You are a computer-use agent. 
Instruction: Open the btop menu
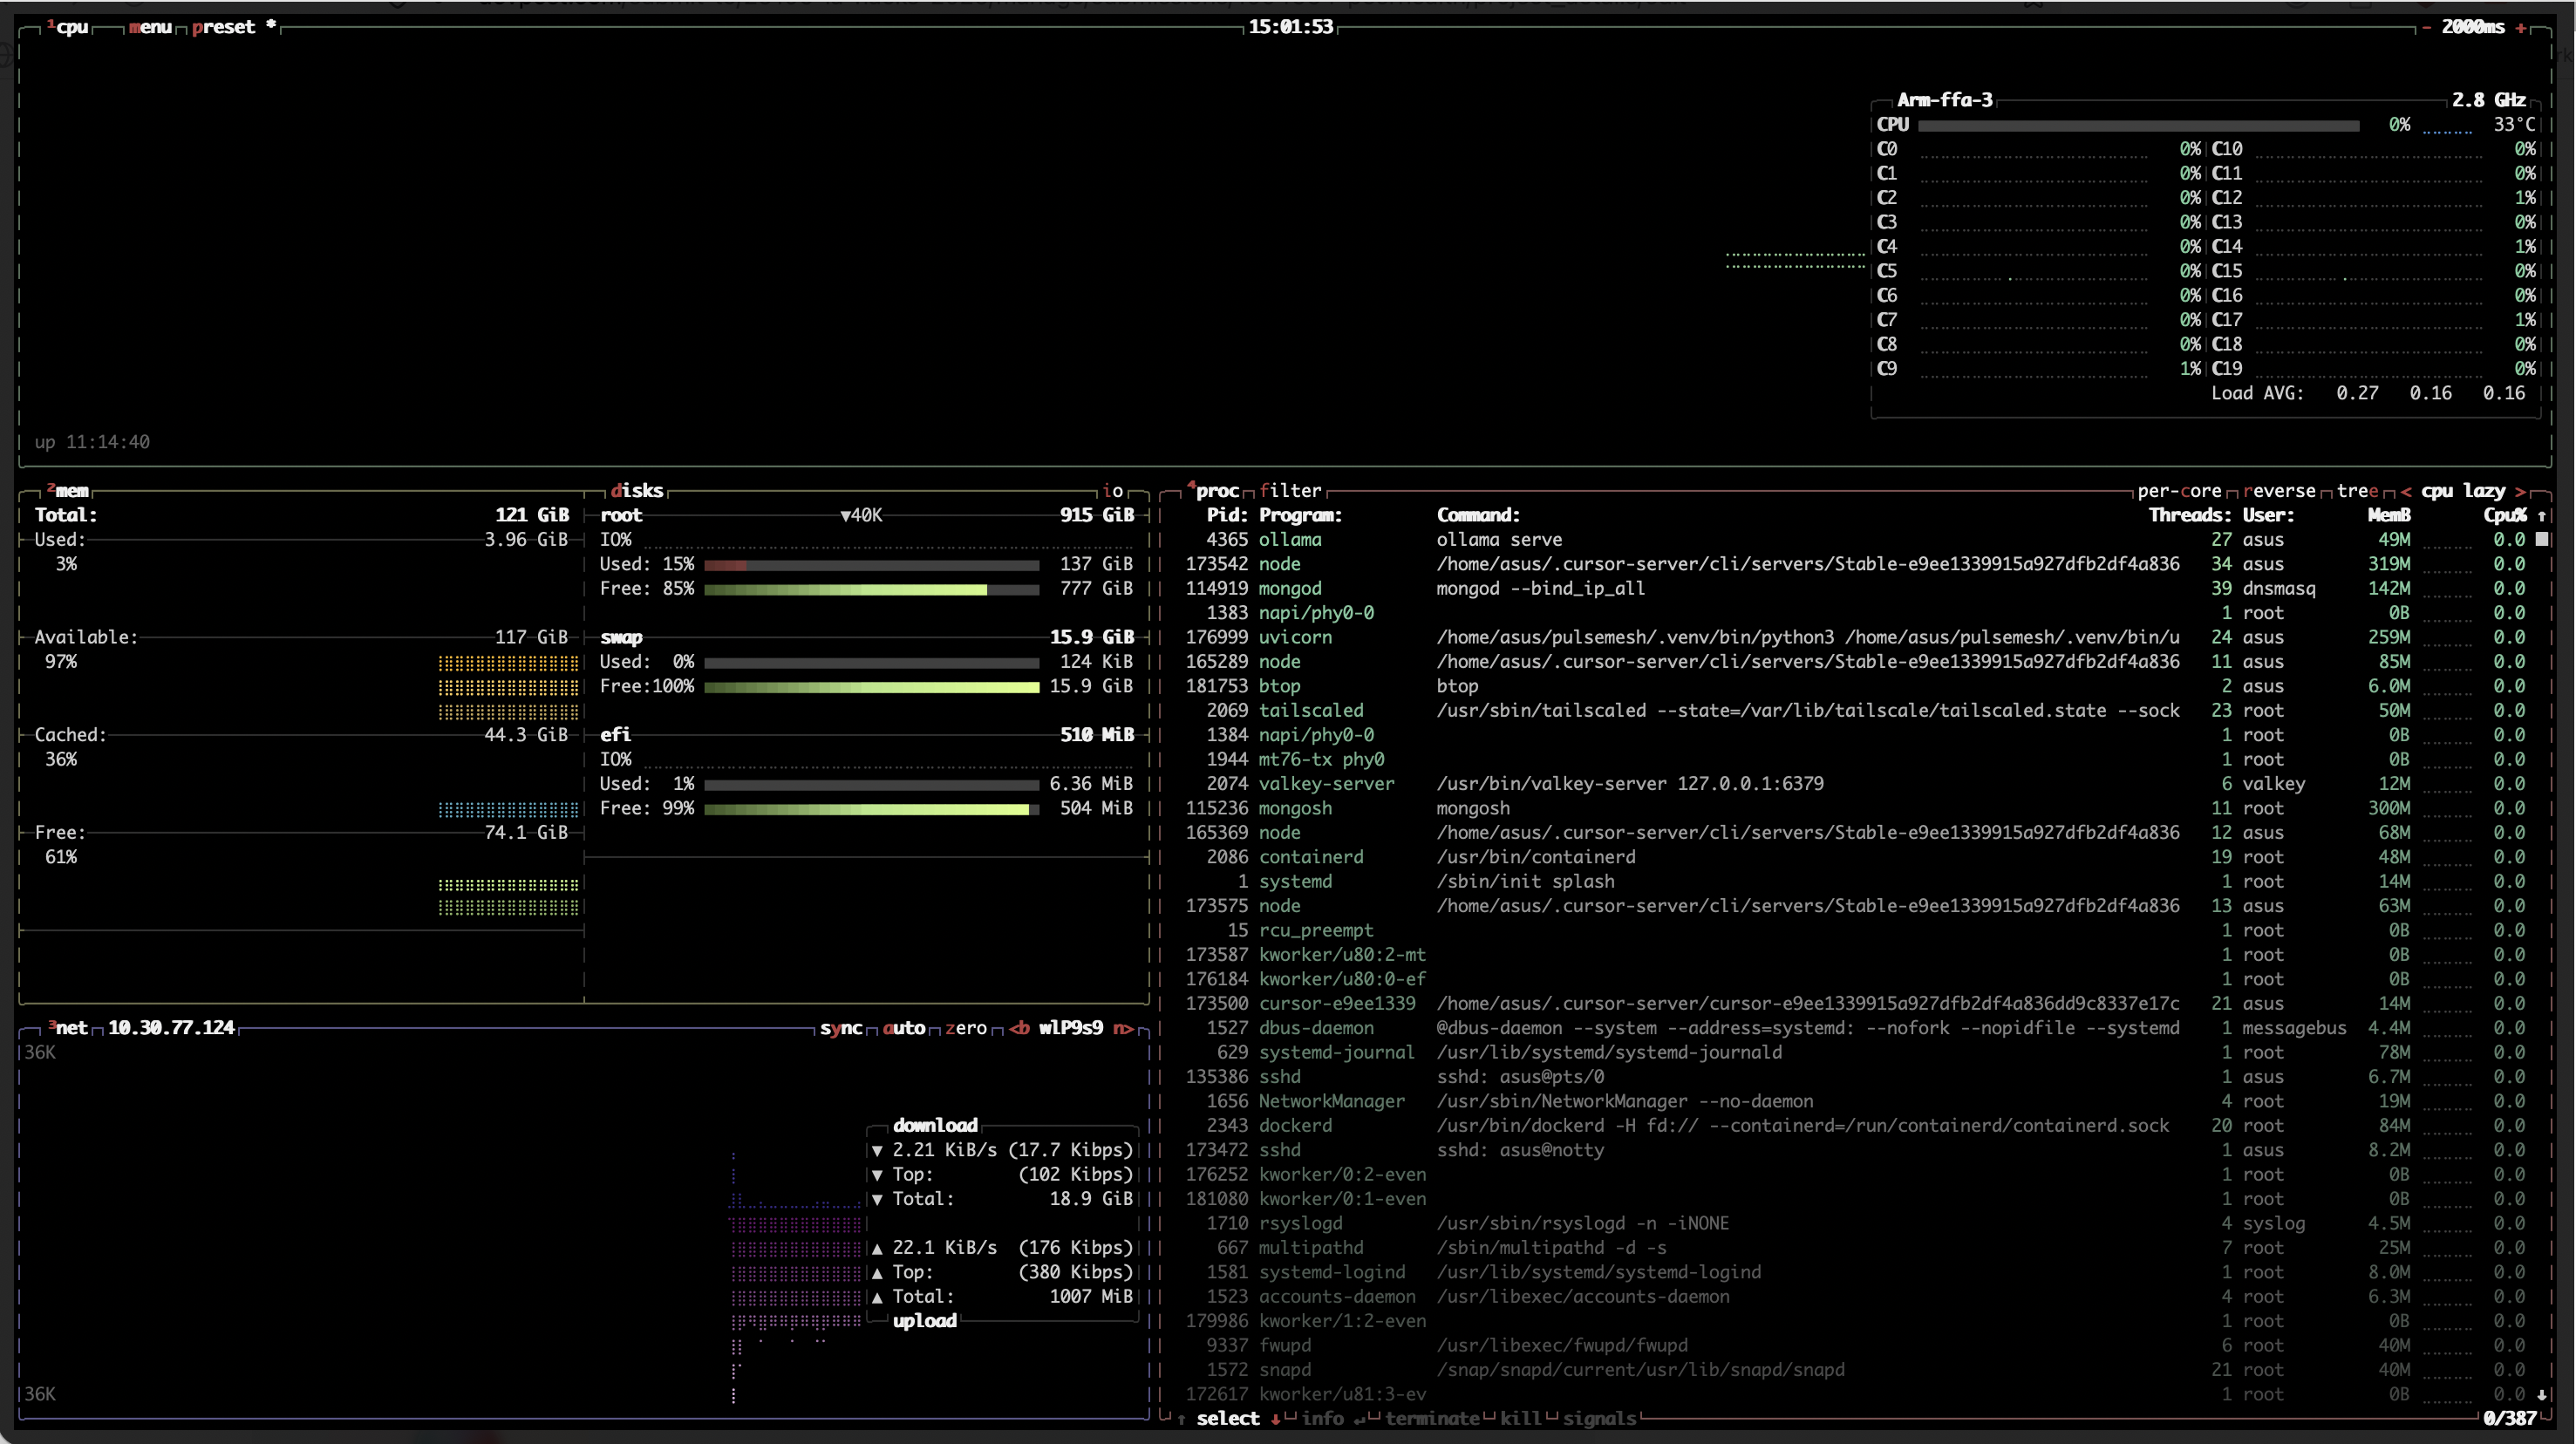coord(150,28)
